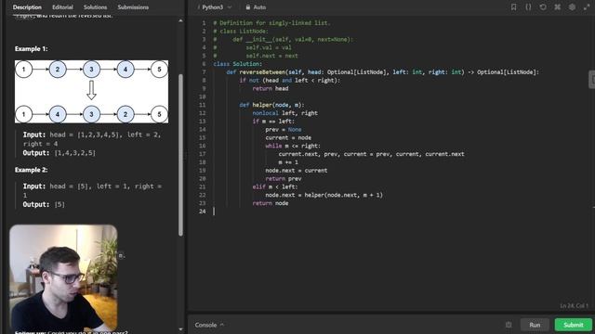Bookmark this problem's code with bookmark icon
This screenshot has height=334, width=595.
[513, 7]
